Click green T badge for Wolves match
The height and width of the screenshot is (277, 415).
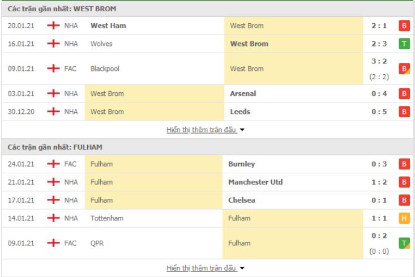click(x=404, y=44)
